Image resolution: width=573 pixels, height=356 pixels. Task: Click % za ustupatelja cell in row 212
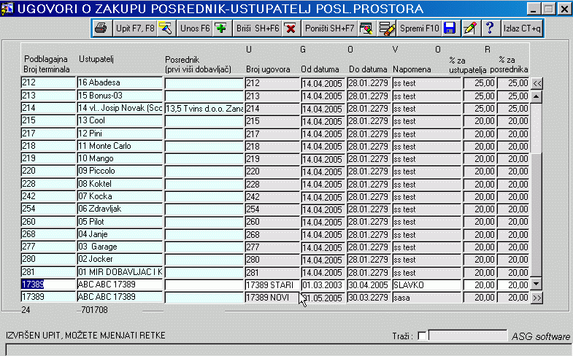click(480, 83)
